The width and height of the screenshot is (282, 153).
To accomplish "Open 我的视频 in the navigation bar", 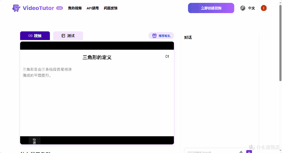I will click(x=75, y=8).
